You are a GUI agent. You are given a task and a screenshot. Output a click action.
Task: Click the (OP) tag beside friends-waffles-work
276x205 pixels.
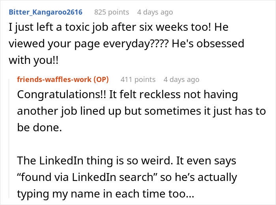pos(101,80)
